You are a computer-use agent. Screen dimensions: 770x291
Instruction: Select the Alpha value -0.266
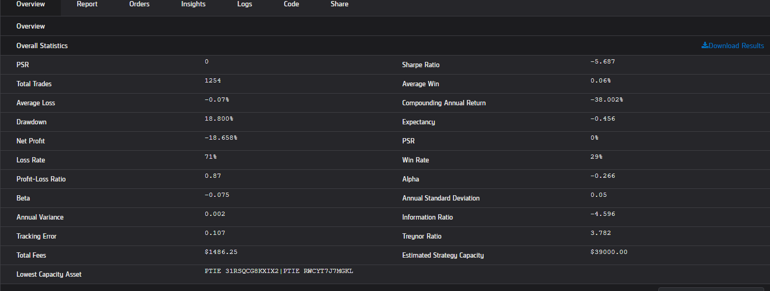coord(603,176)
